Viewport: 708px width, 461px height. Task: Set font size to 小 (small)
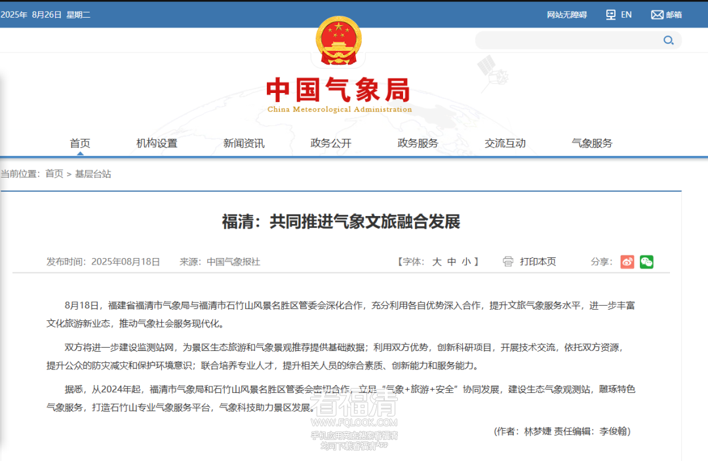466,262
